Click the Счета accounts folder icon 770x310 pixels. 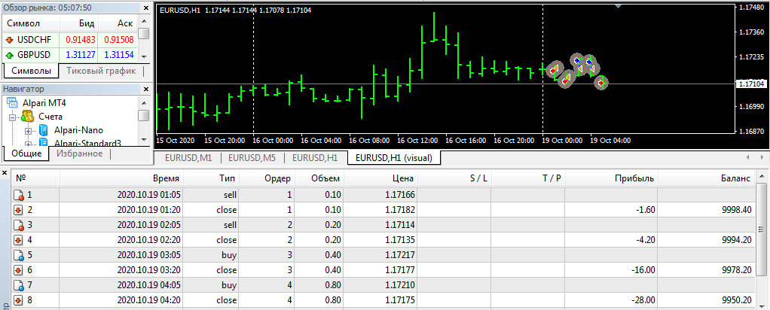27,117
